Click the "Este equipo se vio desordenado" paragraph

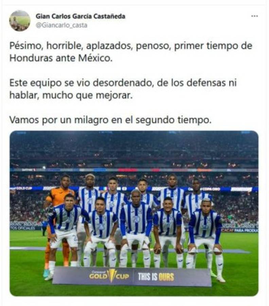click(x=123, y=89)
